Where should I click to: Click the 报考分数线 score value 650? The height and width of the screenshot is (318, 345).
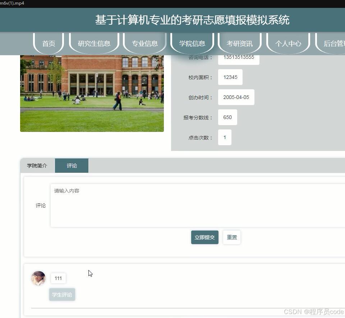pyautogui.click(x=227, y=117)
